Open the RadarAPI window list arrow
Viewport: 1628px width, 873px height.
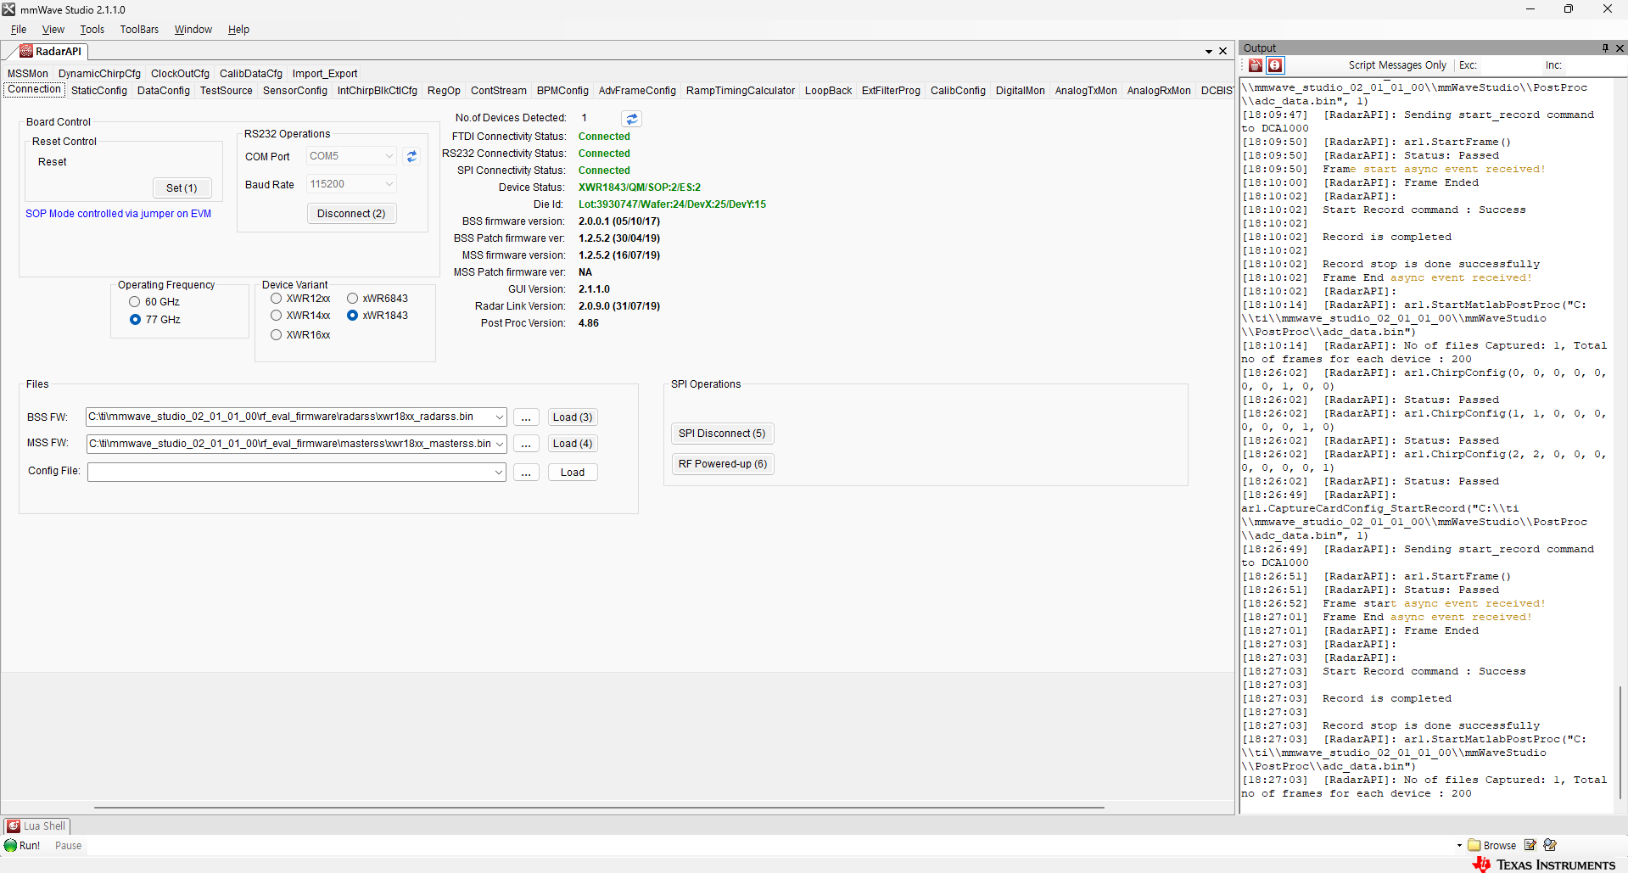[x=1209, y=52]
